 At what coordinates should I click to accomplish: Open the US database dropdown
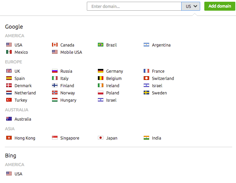point(191,6)
